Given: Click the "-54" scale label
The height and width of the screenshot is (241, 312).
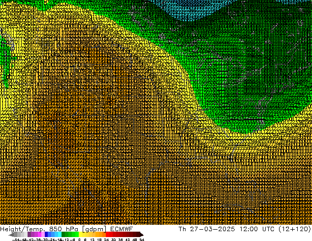Looking at the screenshot, I should pyautogui.click(x=16, y=240).
